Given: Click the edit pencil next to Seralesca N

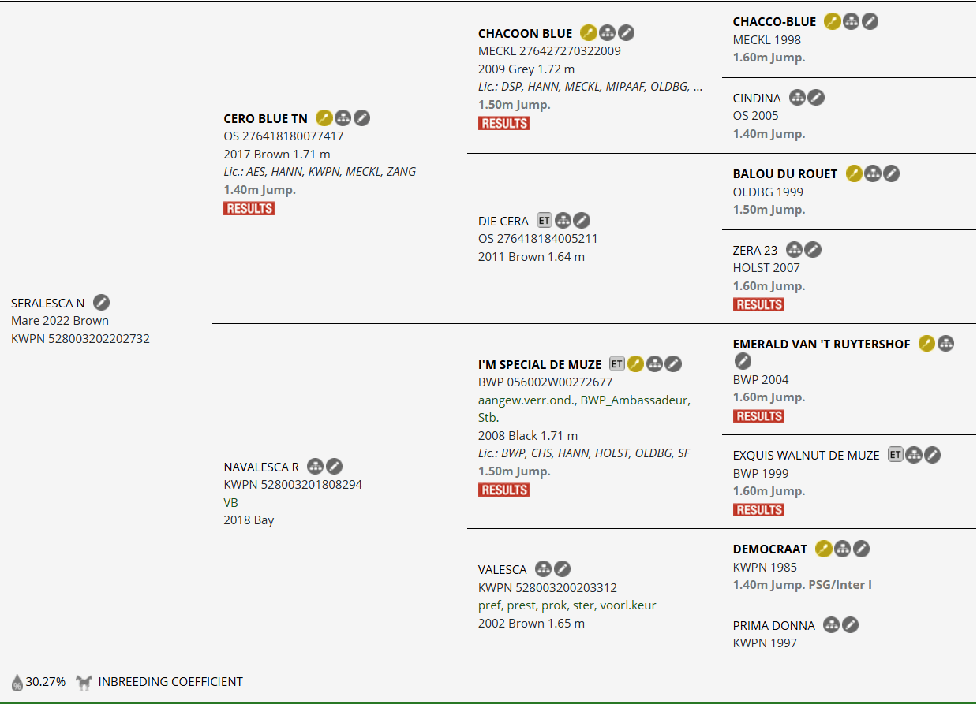Looking at the screenshot, I should coord(101,303).
